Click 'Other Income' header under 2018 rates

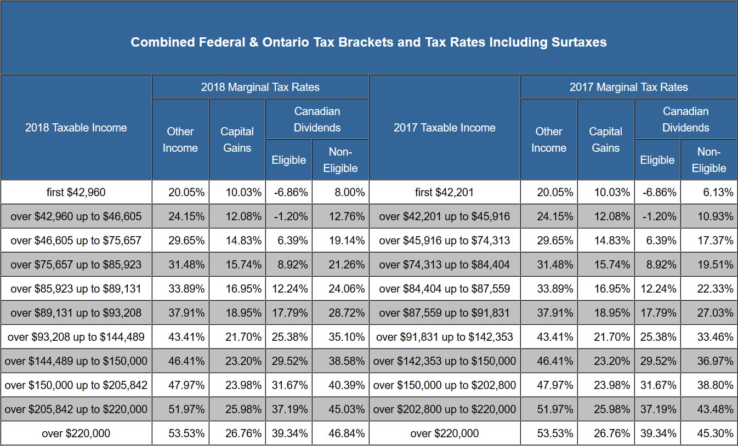tap(180, 139)
